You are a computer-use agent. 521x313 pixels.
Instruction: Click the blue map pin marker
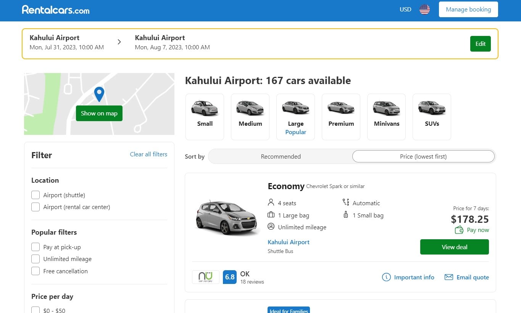click(x=99, y=94)
